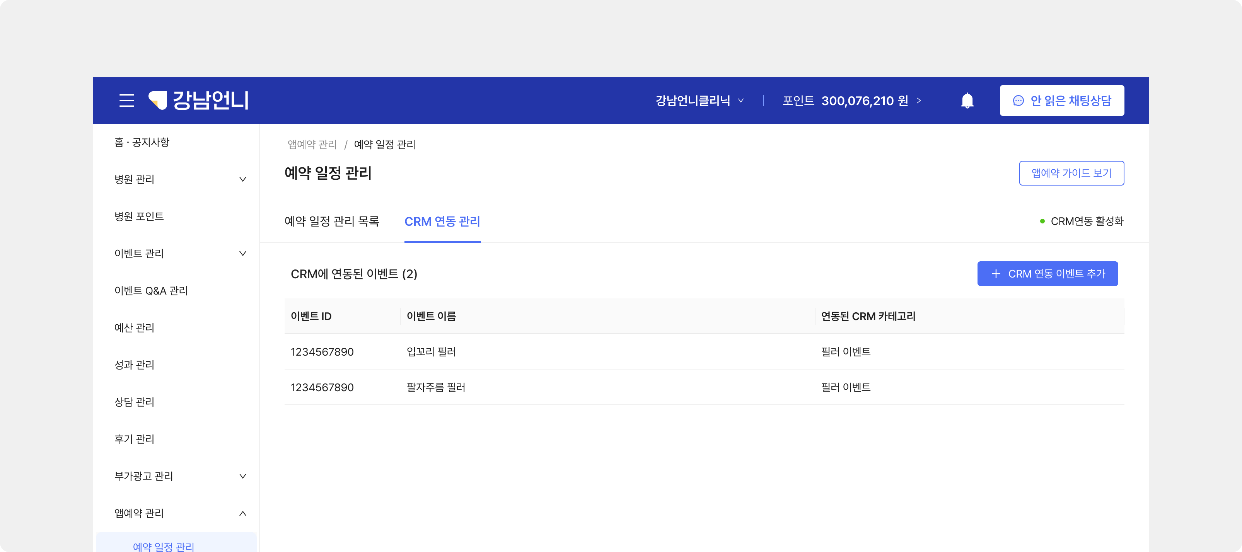Screen dimensions: 1242x552
Task: Select the 팔자주름 필러 event row
Action: coord(436,388)
